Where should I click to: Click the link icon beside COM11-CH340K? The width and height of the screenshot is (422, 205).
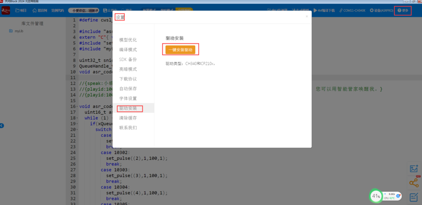click(341, 10)
